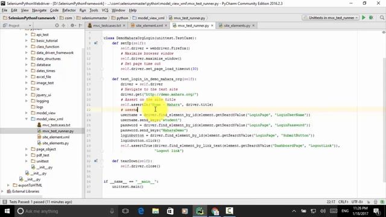Click Collapse All icon in Project panel
The image size is (386, 217).
[63, 25]
